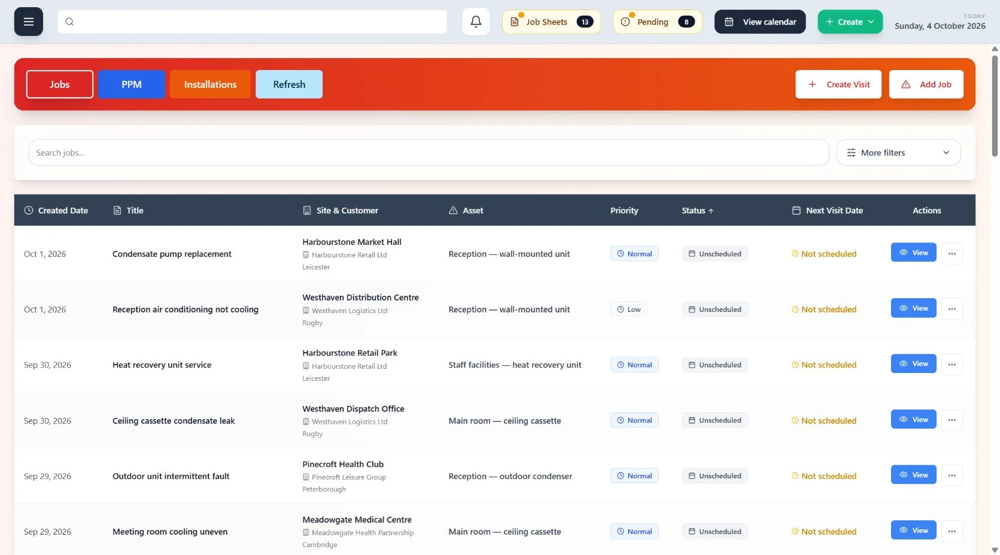
Task: Open more actions for Reception air conditioning job
Action: click(x=952, y=309)
